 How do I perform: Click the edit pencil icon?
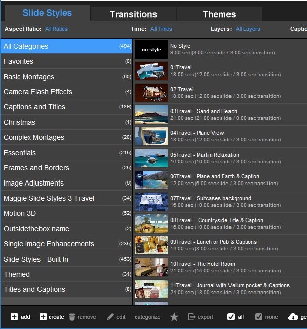(110, 317)
